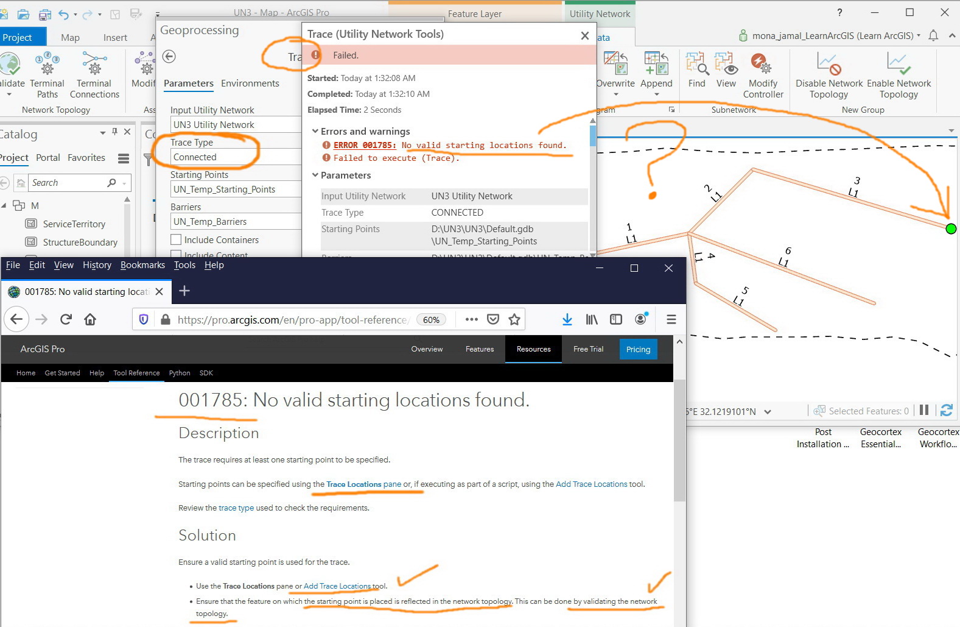Open the Favorites tab in Catalog

[86, 158]
